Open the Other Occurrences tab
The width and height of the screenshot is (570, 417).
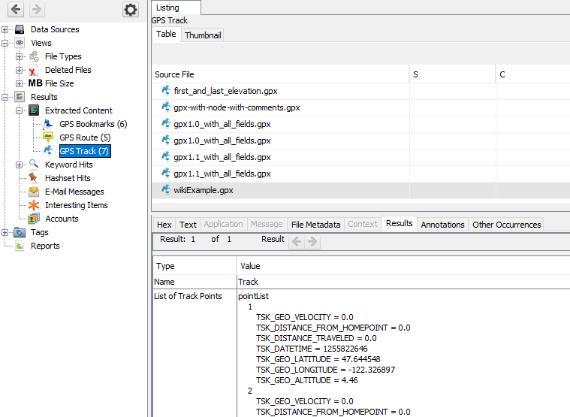click(506, 224)
